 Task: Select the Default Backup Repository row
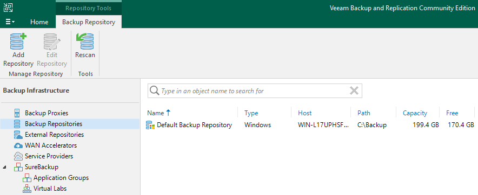[x=310, y=125]
